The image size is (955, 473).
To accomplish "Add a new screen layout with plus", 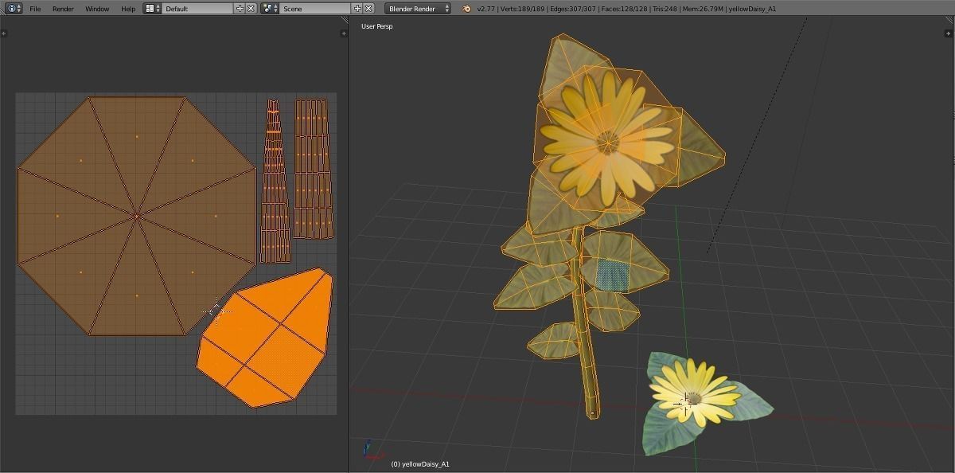I will [240, 8].
